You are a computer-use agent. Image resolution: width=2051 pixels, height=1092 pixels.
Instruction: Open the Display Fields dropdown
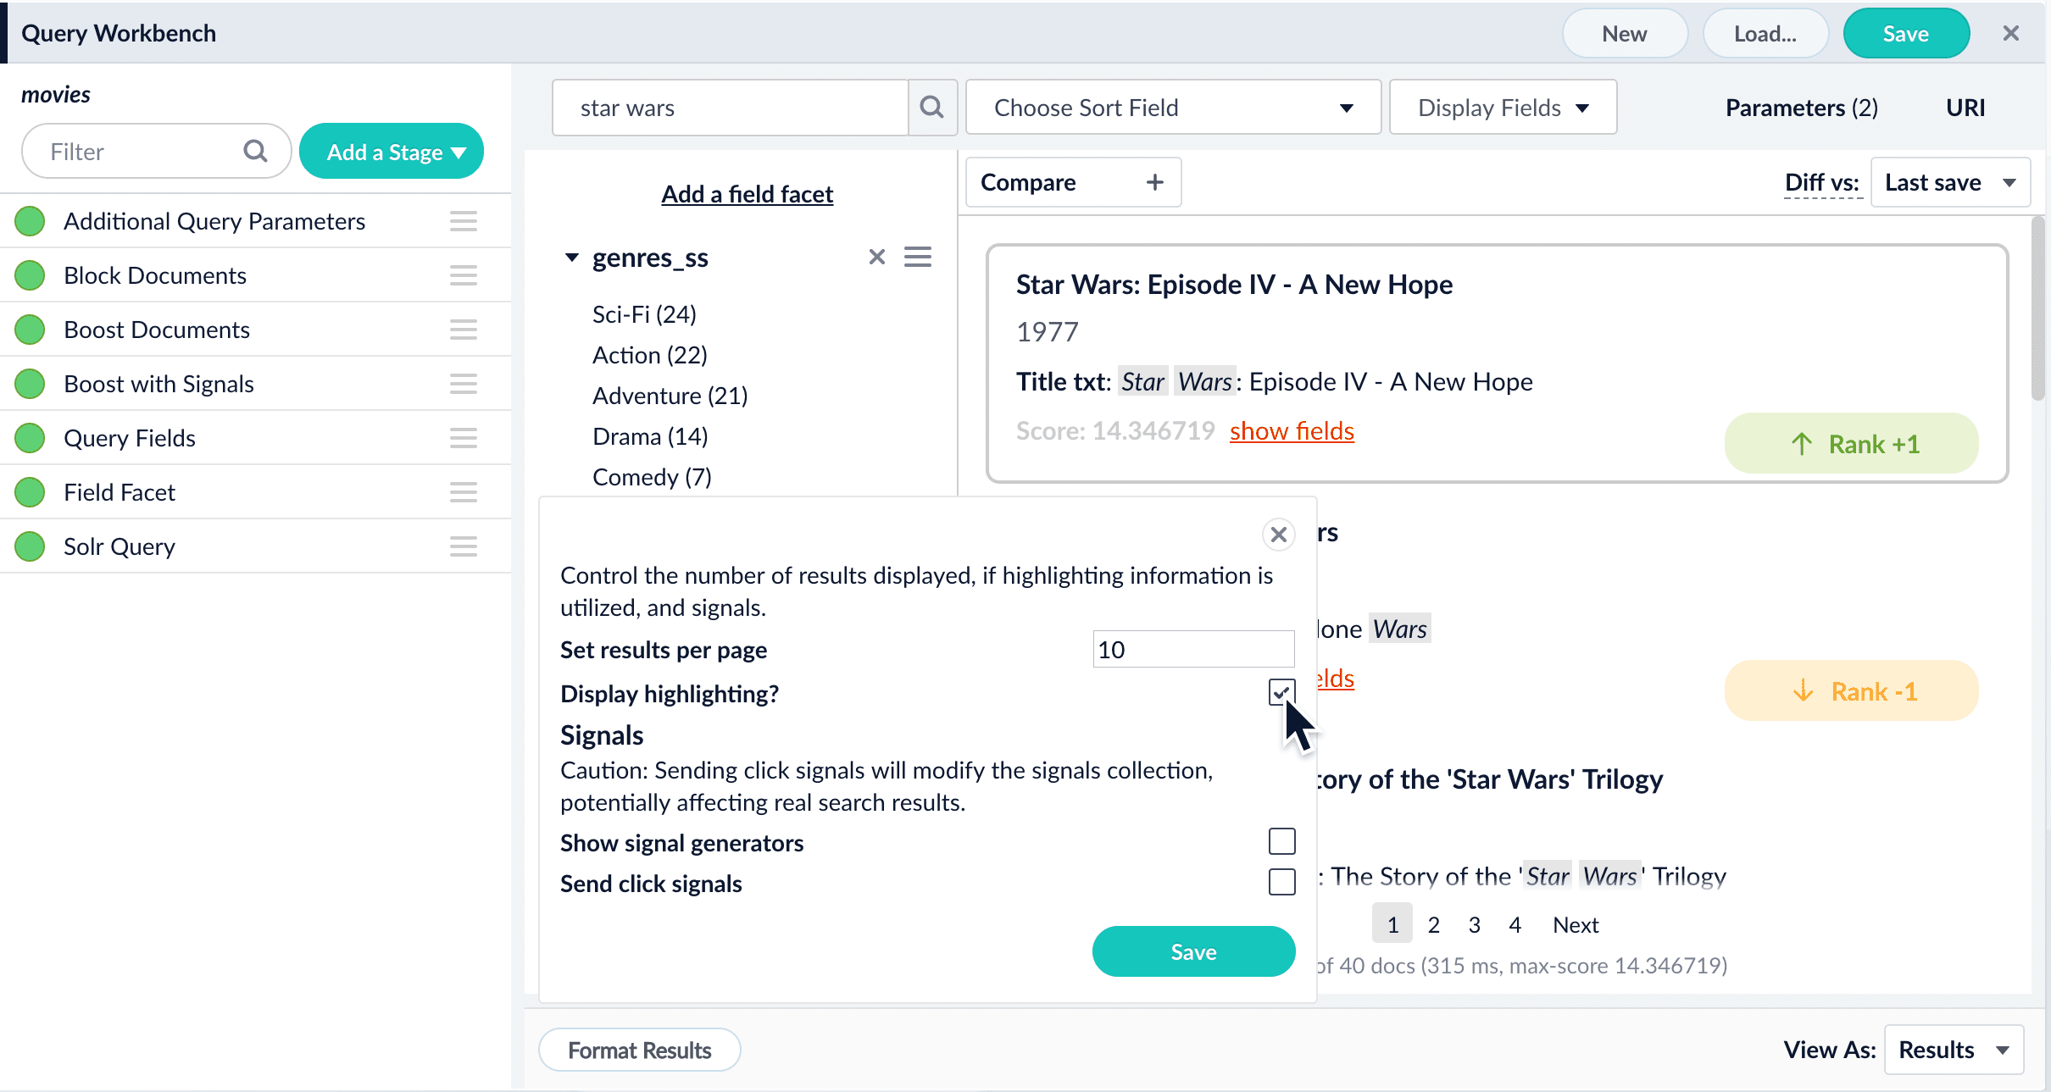point(1503,108)
